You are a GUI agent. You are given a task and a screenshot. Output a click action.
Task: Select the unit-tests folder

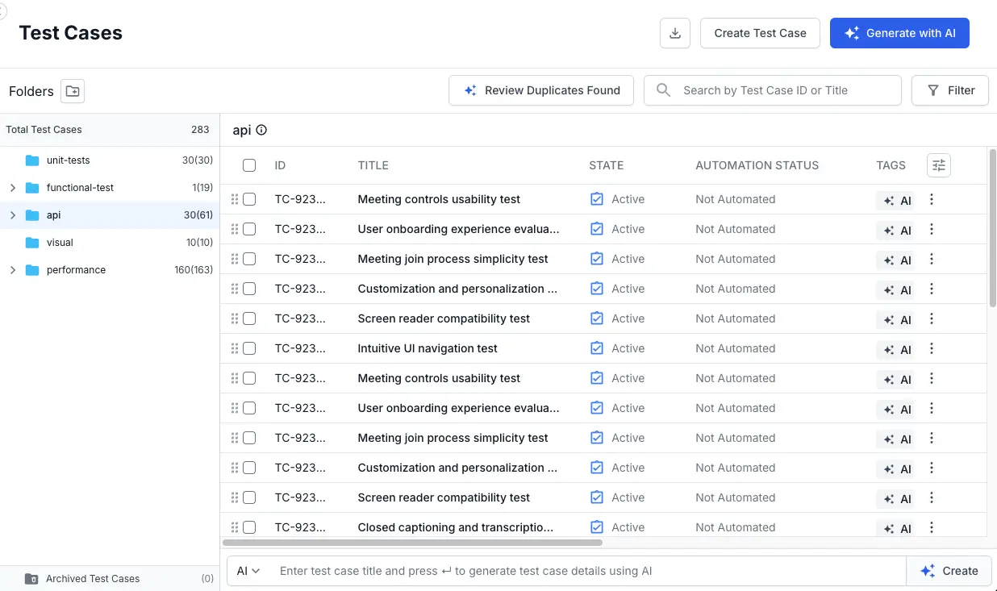coord(110,160)
